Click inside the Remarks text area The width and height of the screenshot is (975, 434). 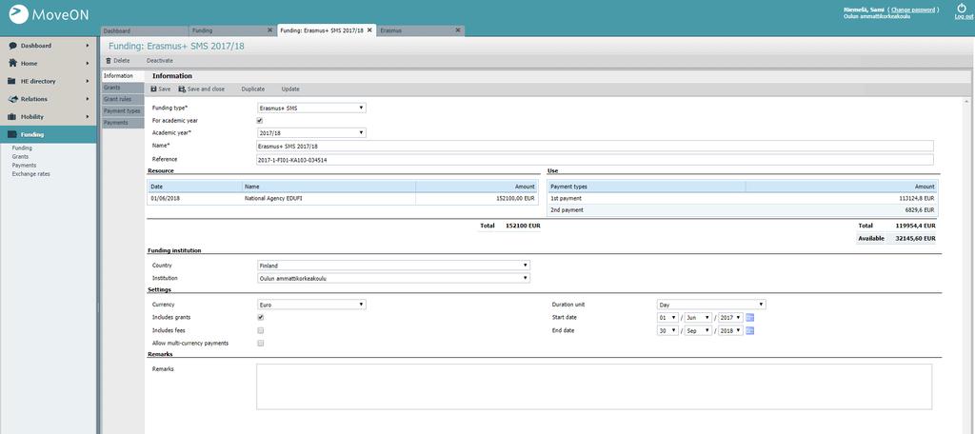[594, 386]
